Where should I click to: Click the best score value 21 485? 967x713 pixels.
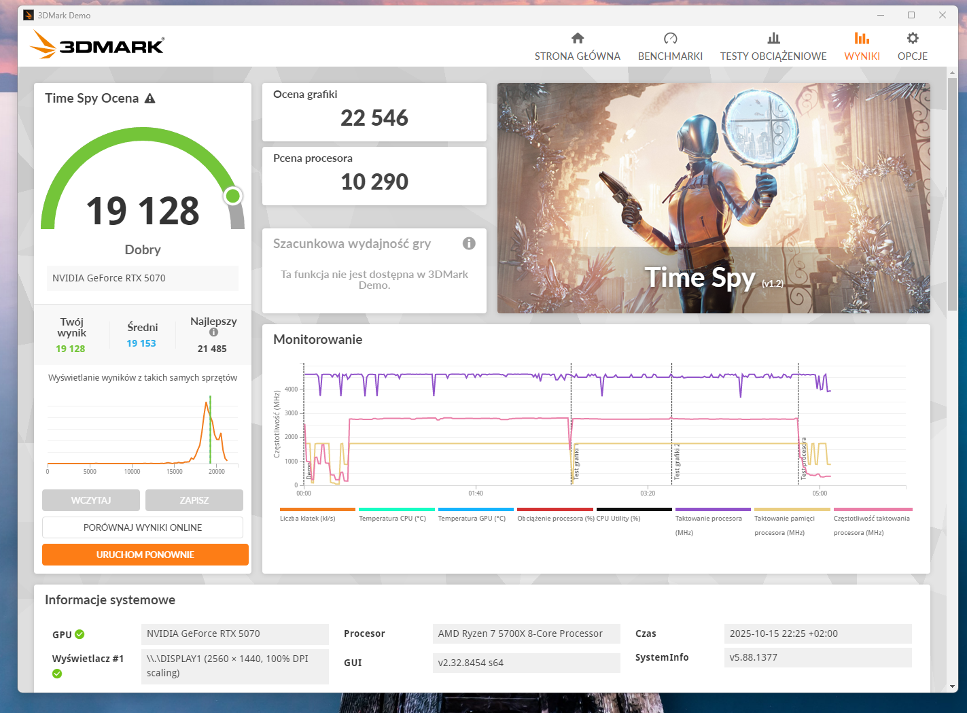coord(212,349)
